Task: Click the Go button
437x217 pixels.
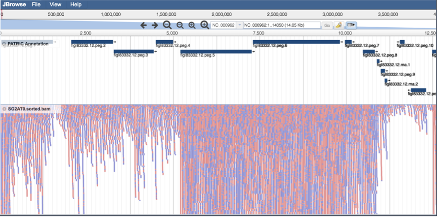Action: pos(327,25)
